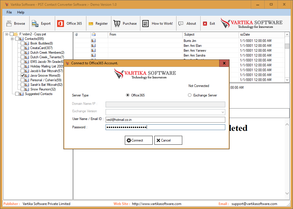Click the contact list scroll down arrow
Image resolution: width=293 pixels, height=209 pixels.
(287, 80)
